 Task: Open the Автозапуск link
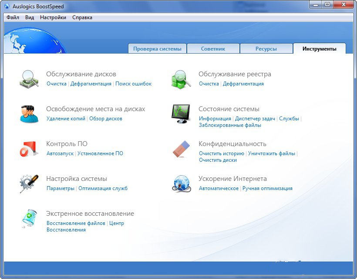[61, 153]
